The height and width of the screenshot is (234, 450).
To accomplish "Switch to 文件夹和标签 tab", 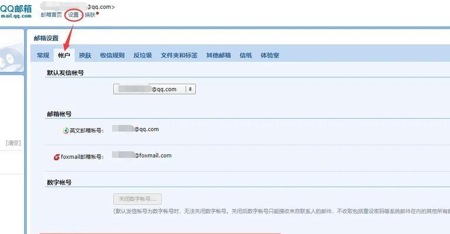I will pos(179,55).
